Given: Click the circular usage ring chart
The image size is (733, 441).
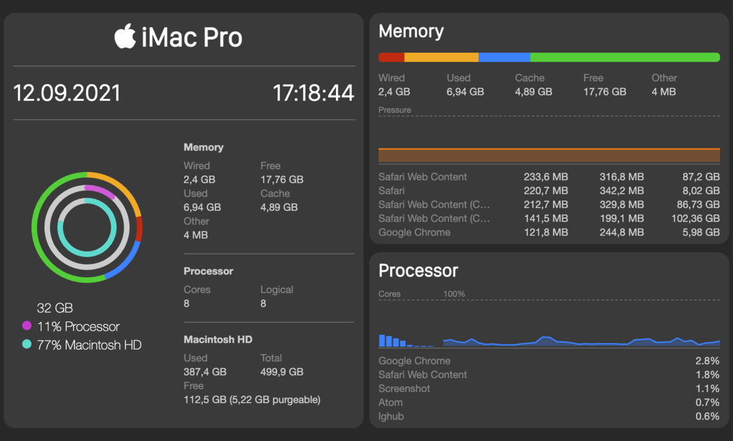Looking at the screenshot, I should tap(87, 227).
